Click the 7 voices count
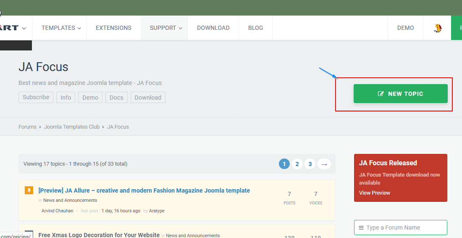The width and height of the screenshot is (462, 238). point(315,194)
